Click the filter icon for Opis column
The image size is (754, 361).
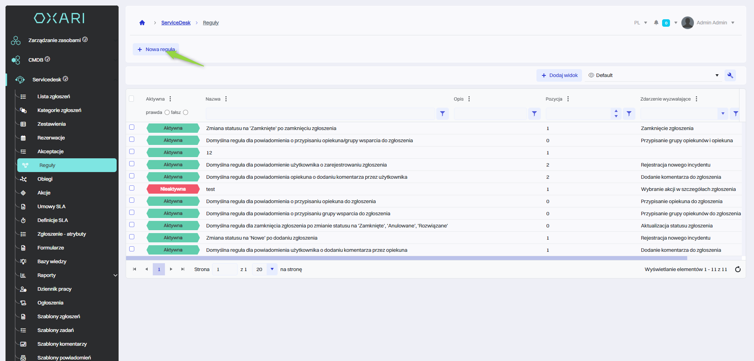tap(534, 114)
